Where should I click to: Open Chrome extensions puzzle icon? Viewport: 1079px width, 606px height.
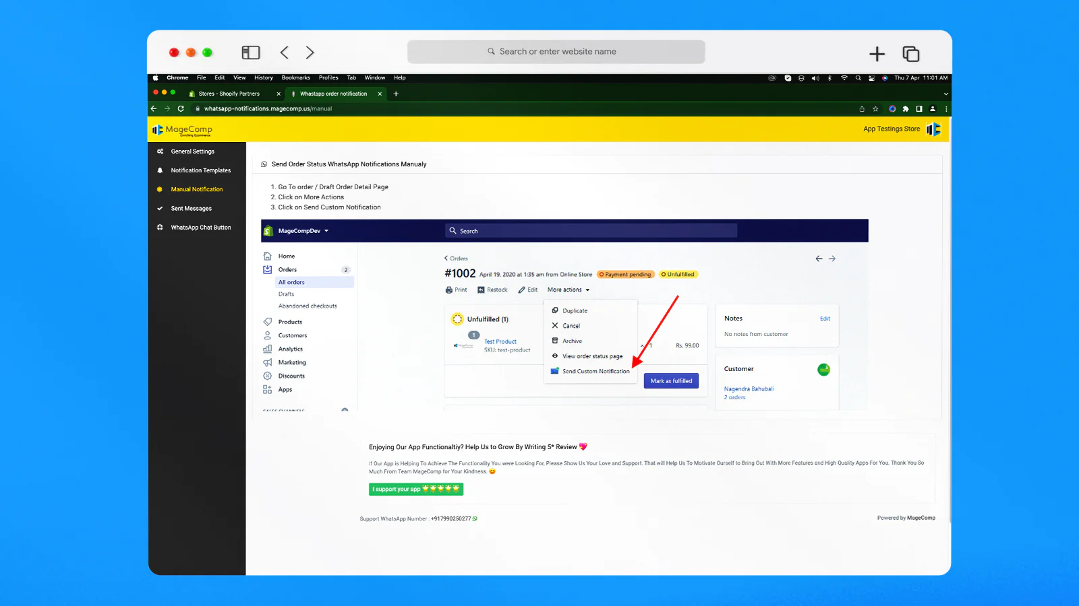pos(906,108)
